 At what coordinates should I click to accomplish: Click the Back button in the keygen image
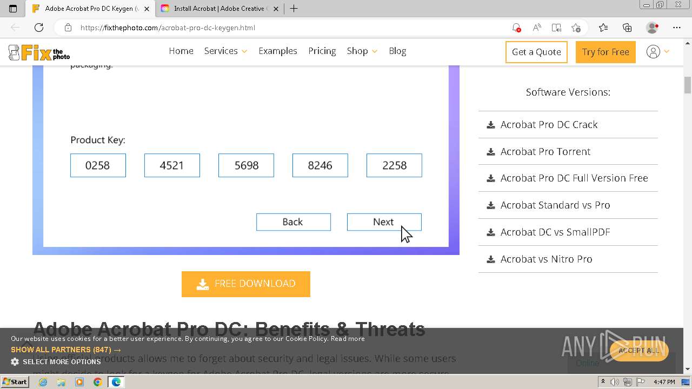click(293, 222)
